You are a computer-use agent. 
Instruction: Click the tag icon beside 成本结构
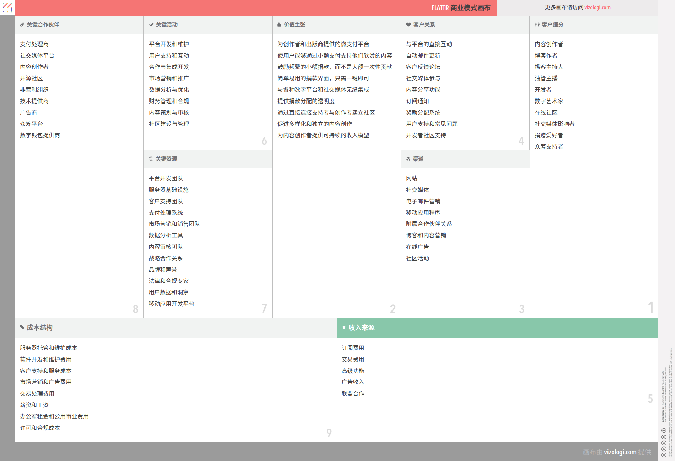(x=22, y=327)
